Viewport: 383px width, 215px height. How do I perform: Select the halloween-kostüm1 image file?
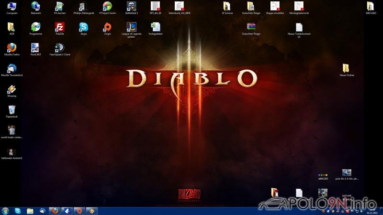tap(11, 153)
